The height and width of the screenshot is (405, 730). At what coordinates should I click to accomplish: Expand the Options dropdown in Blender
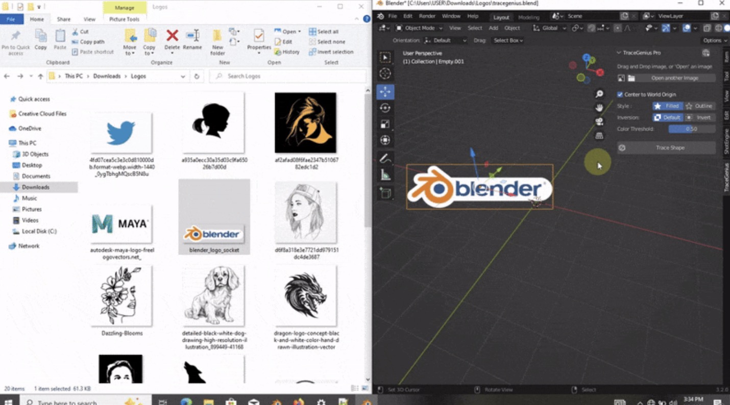pos(715,40)
